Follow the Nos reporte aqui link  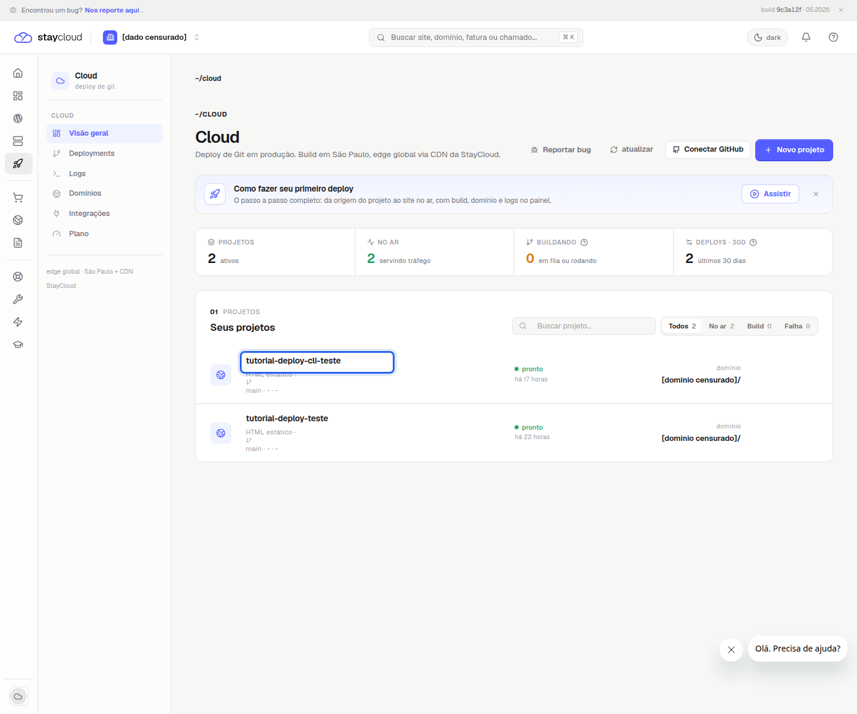(x=112, y=10)
